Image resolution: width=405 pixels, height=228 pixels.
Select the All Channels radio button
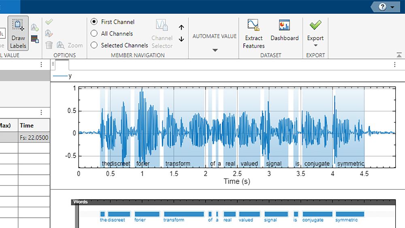94,34
